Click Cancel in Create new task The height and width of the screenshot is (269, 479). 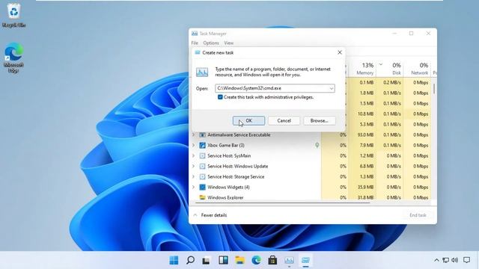coord(284,121)
